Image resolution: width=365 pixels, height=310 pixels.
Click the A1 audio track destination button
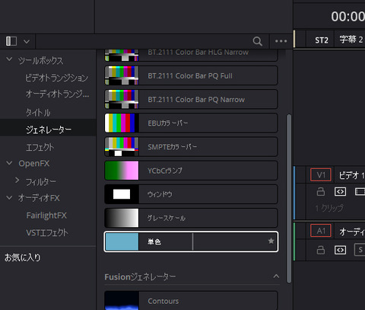point(321,231)
